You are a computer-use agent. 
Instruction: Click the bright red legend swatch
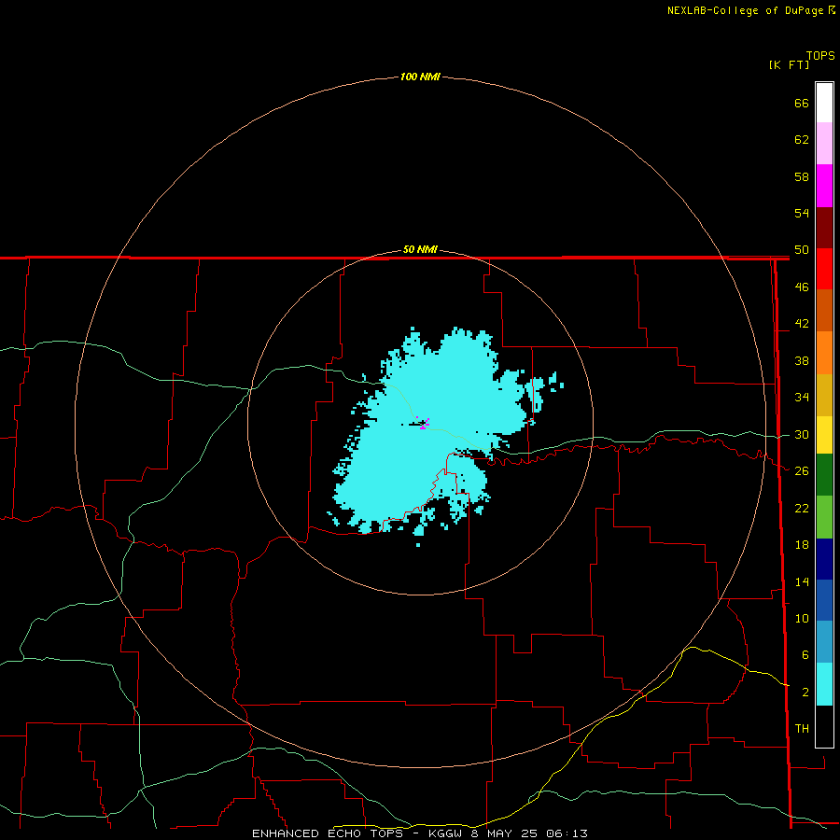[x=824, y=269]
